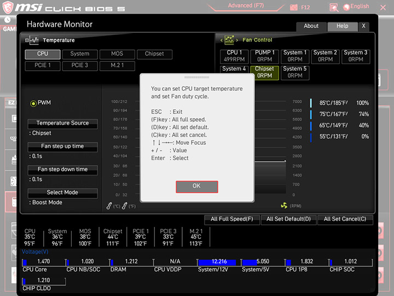Go to next Fan Control page arrow
Screen dimensions: 394x296
237,40
